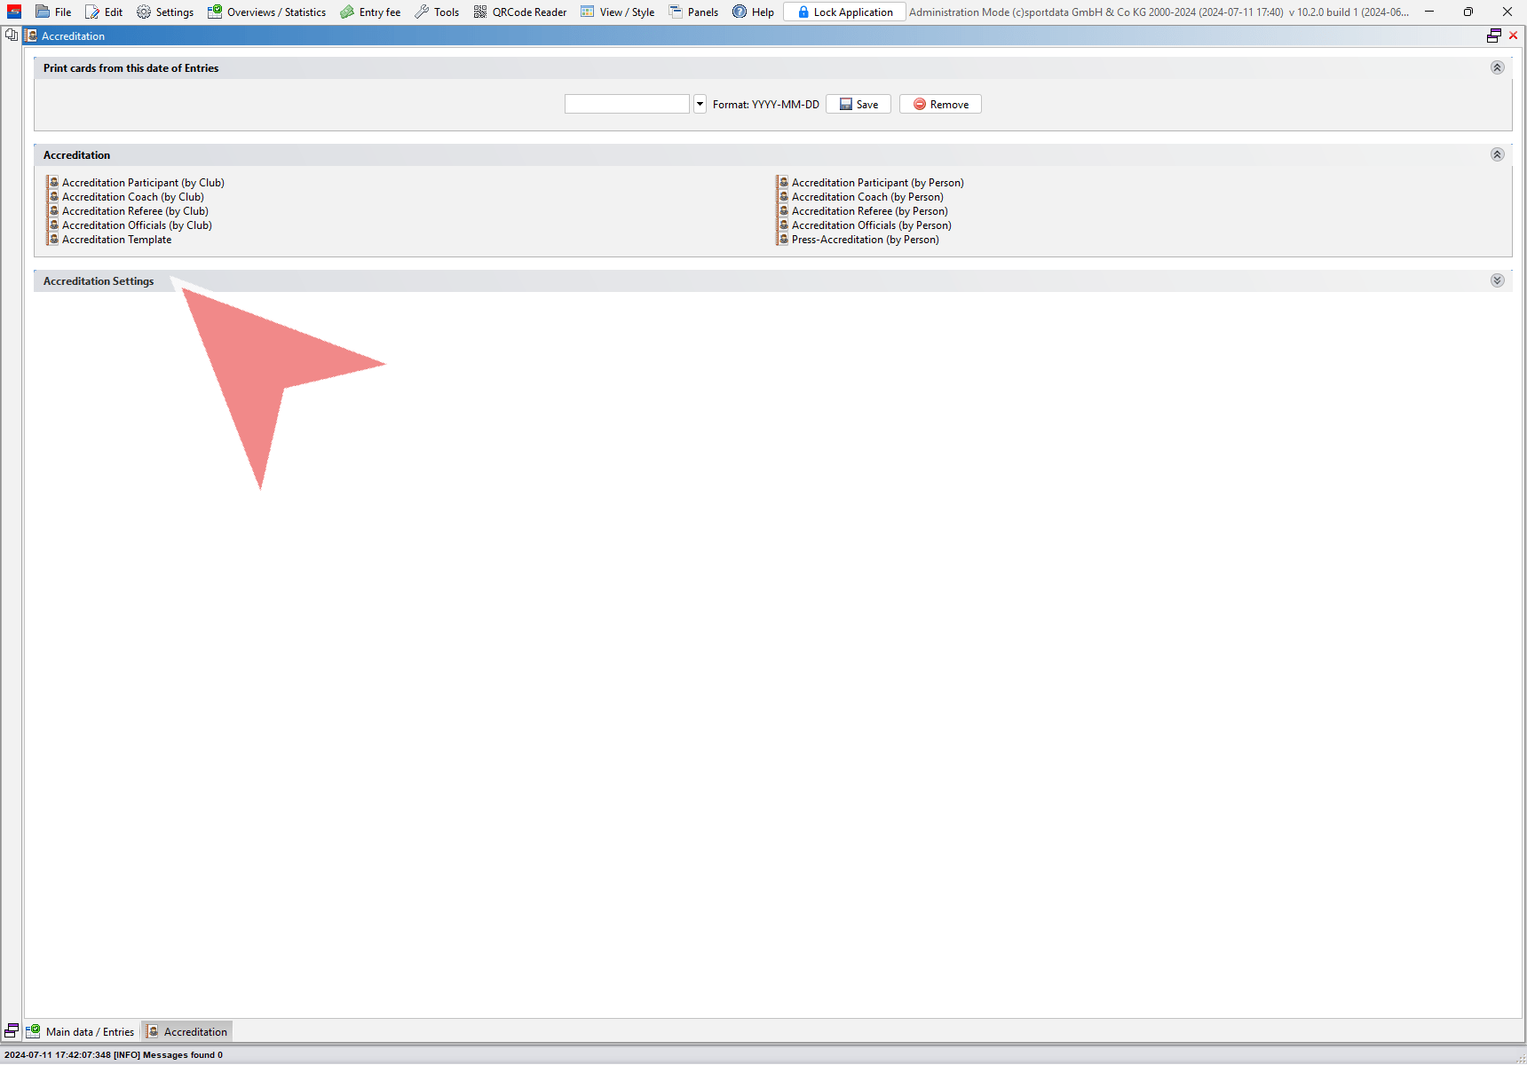The width and height of the screenshot is (1527, 1065).
Task: Click the date input field
Action: tap(627, 105)
